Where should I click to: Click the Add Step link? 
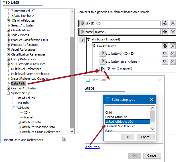tap(92, 147)
